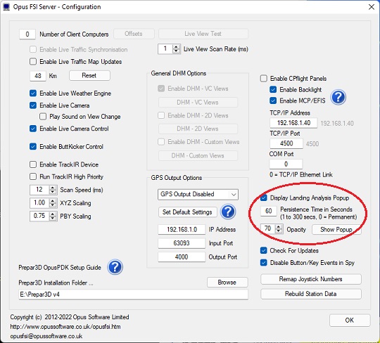Toggle Disable Button/Key Events in Spy
The height and width of the screenshot is (343, 380).
click(x=264, y=263)
